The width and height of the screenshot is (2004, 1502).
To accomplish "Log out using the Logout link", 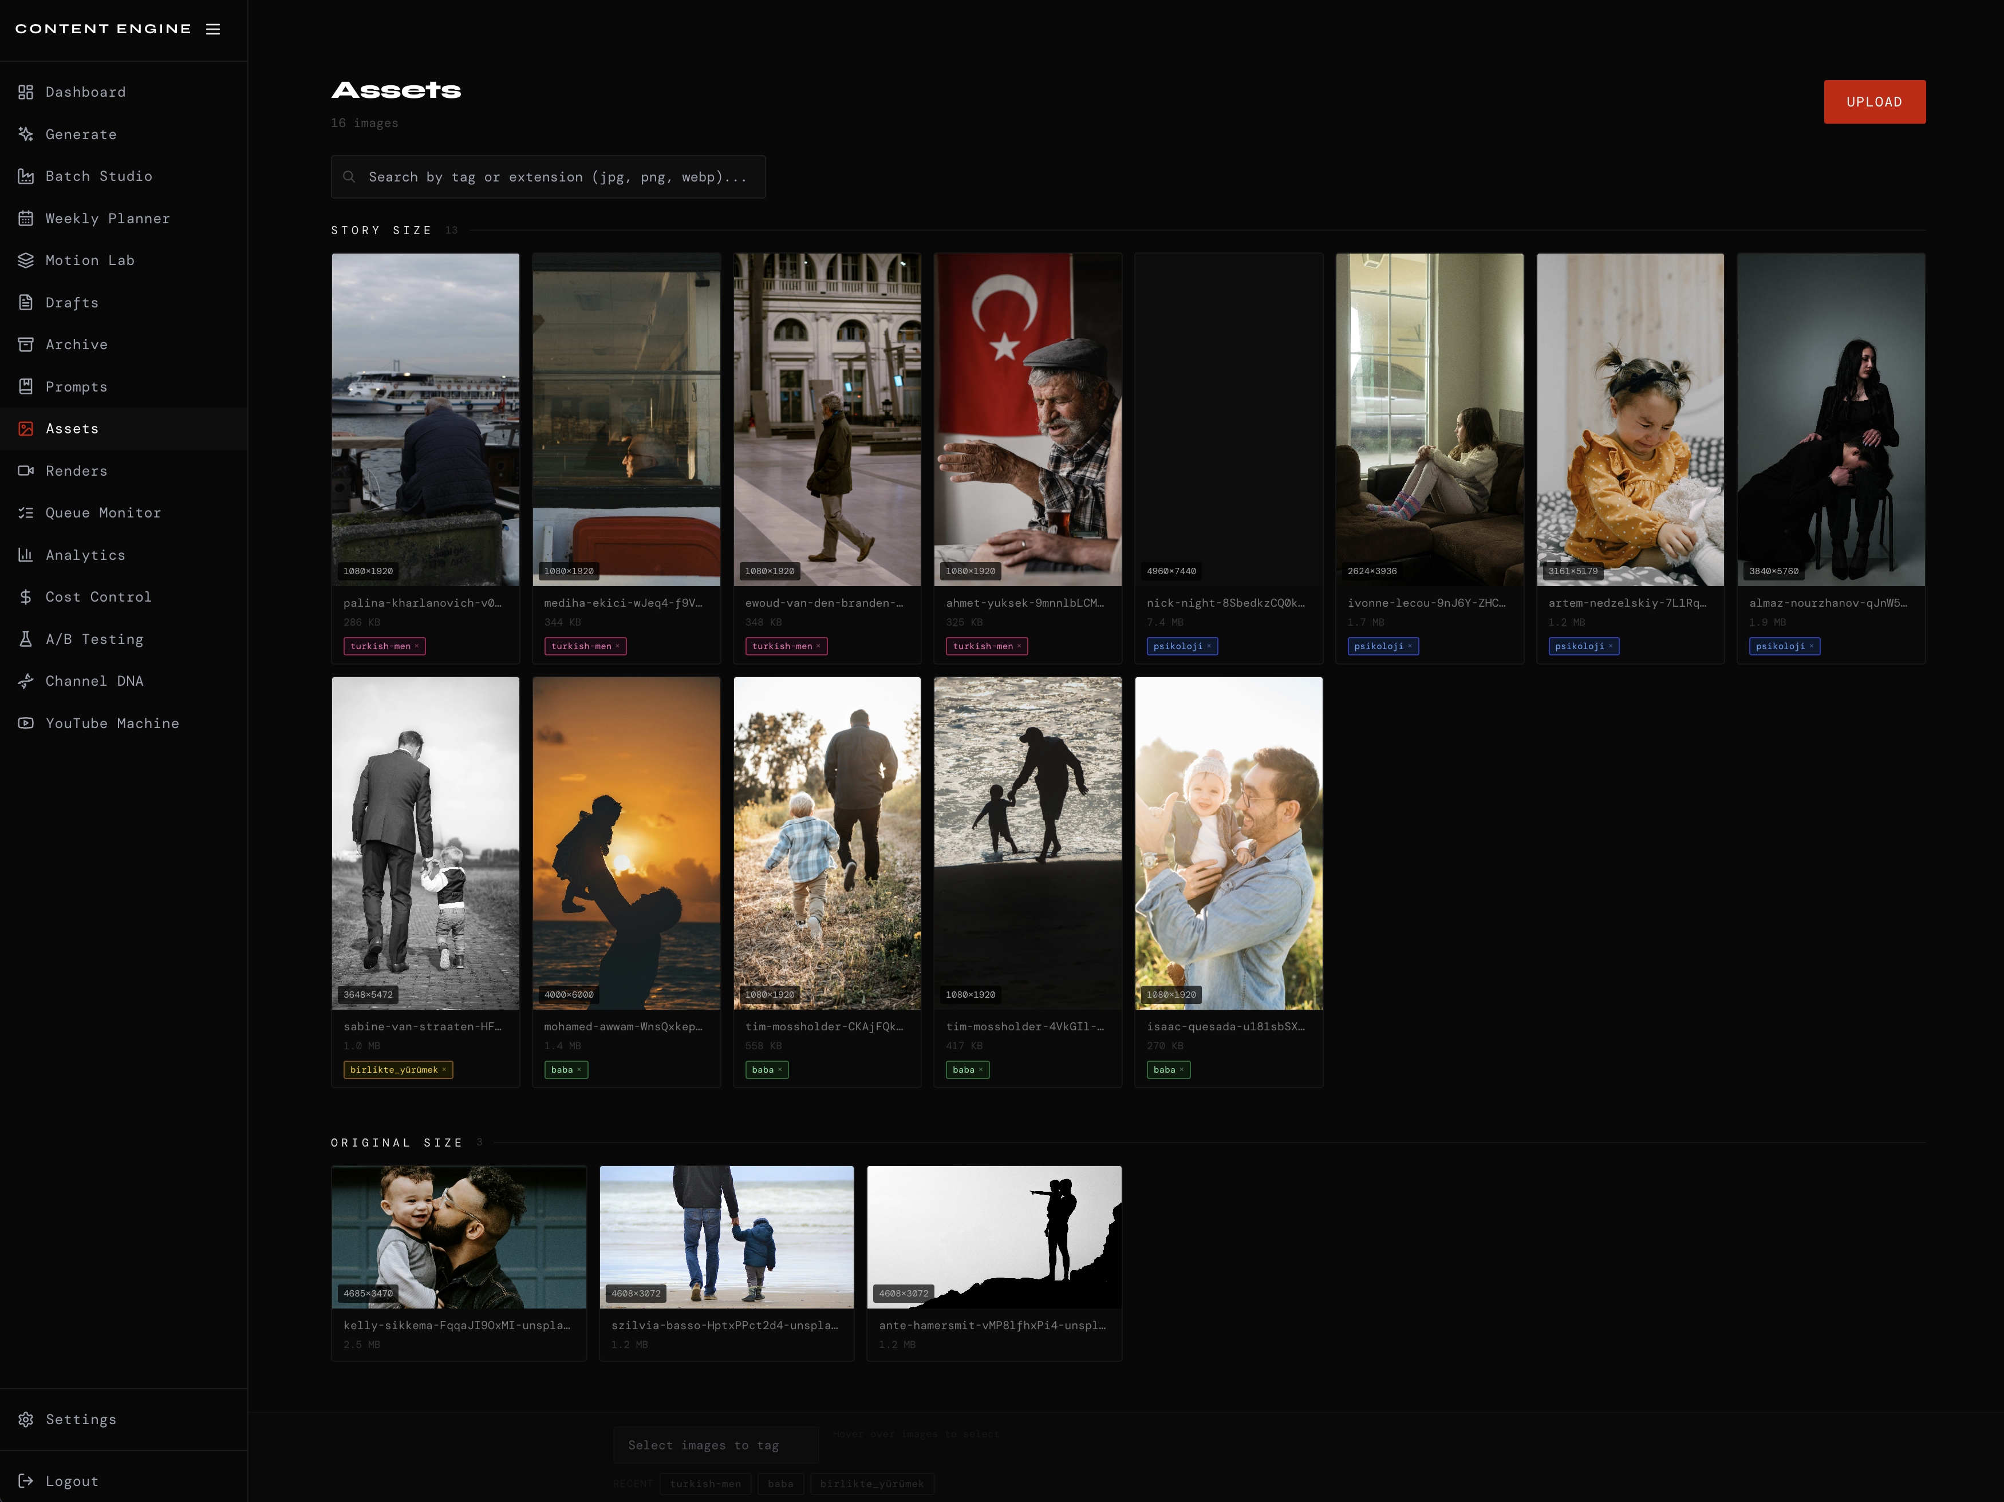I will [72, 1481].
